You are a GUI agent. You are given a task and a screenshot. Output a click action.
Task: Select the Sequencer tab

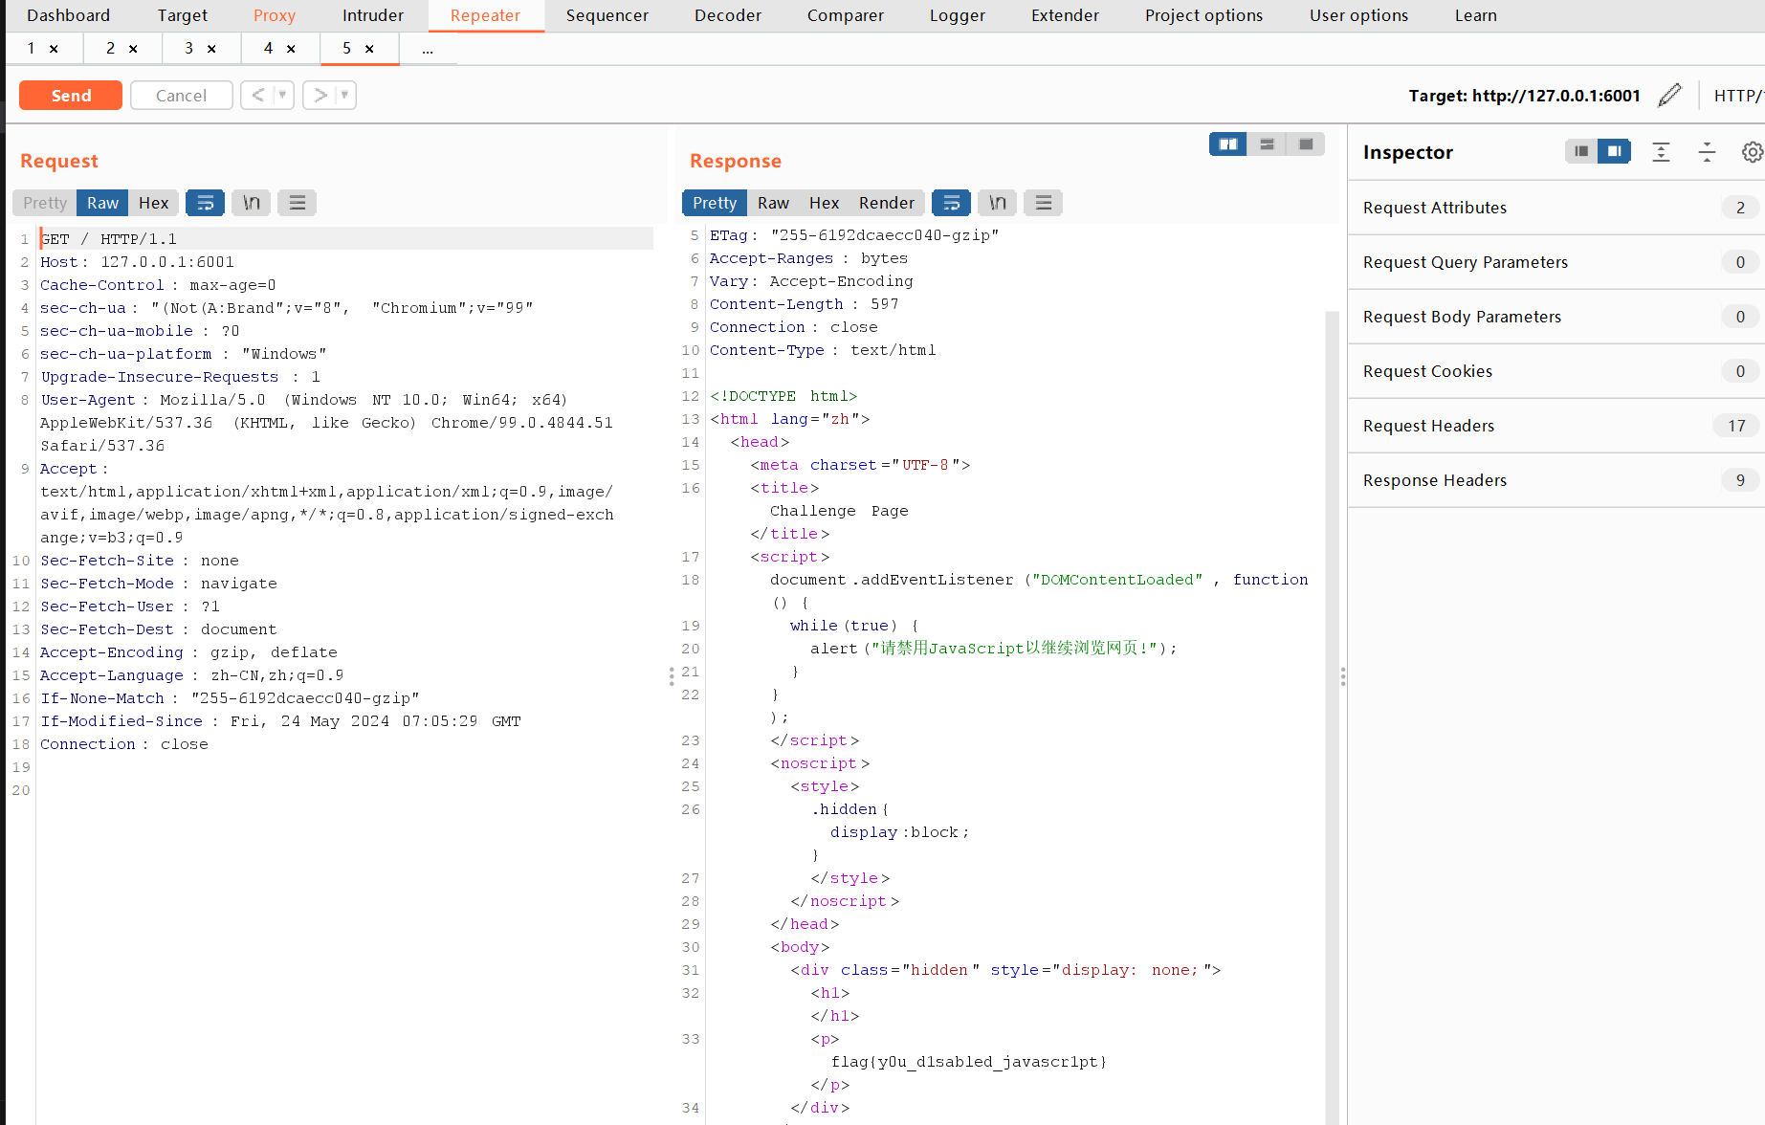coord(607,15)
